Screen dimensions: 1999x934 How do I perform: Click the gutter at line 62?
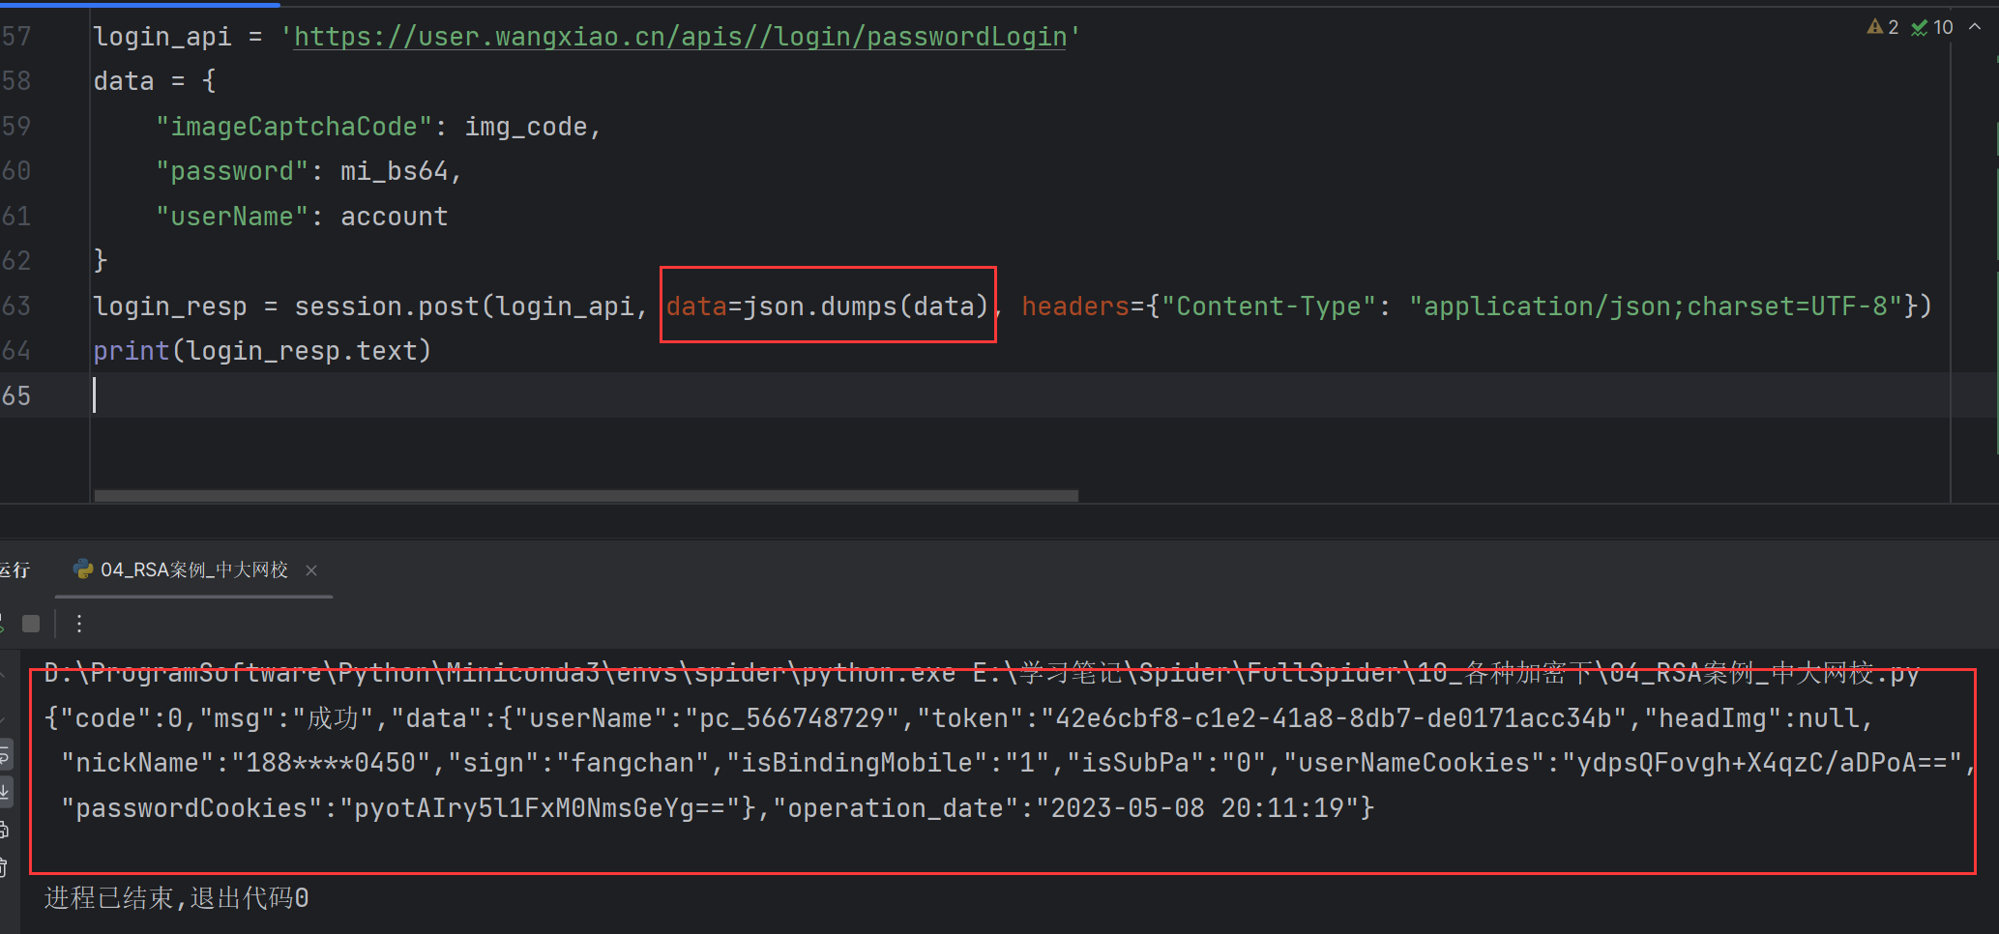(16, 261)
